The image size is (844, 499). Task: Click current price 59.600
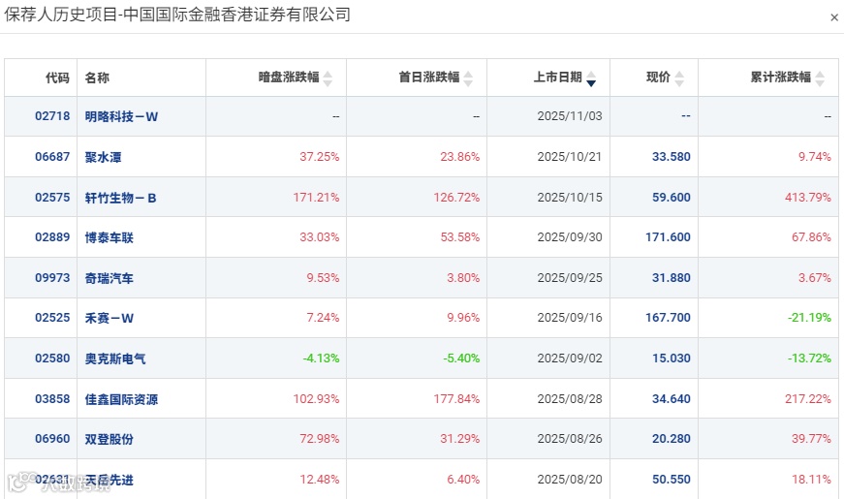point(672,197)
